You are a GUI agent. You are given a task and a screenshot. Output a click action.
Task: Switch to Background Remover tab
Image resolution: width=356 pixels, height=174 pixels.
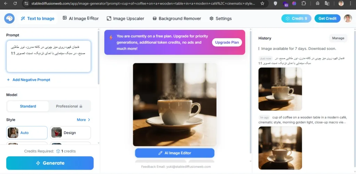177,19
